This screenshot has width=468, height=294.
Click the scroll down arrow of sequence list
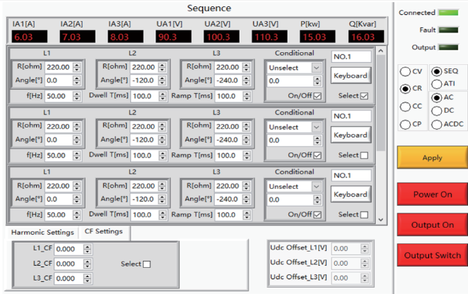click(380, 219)
